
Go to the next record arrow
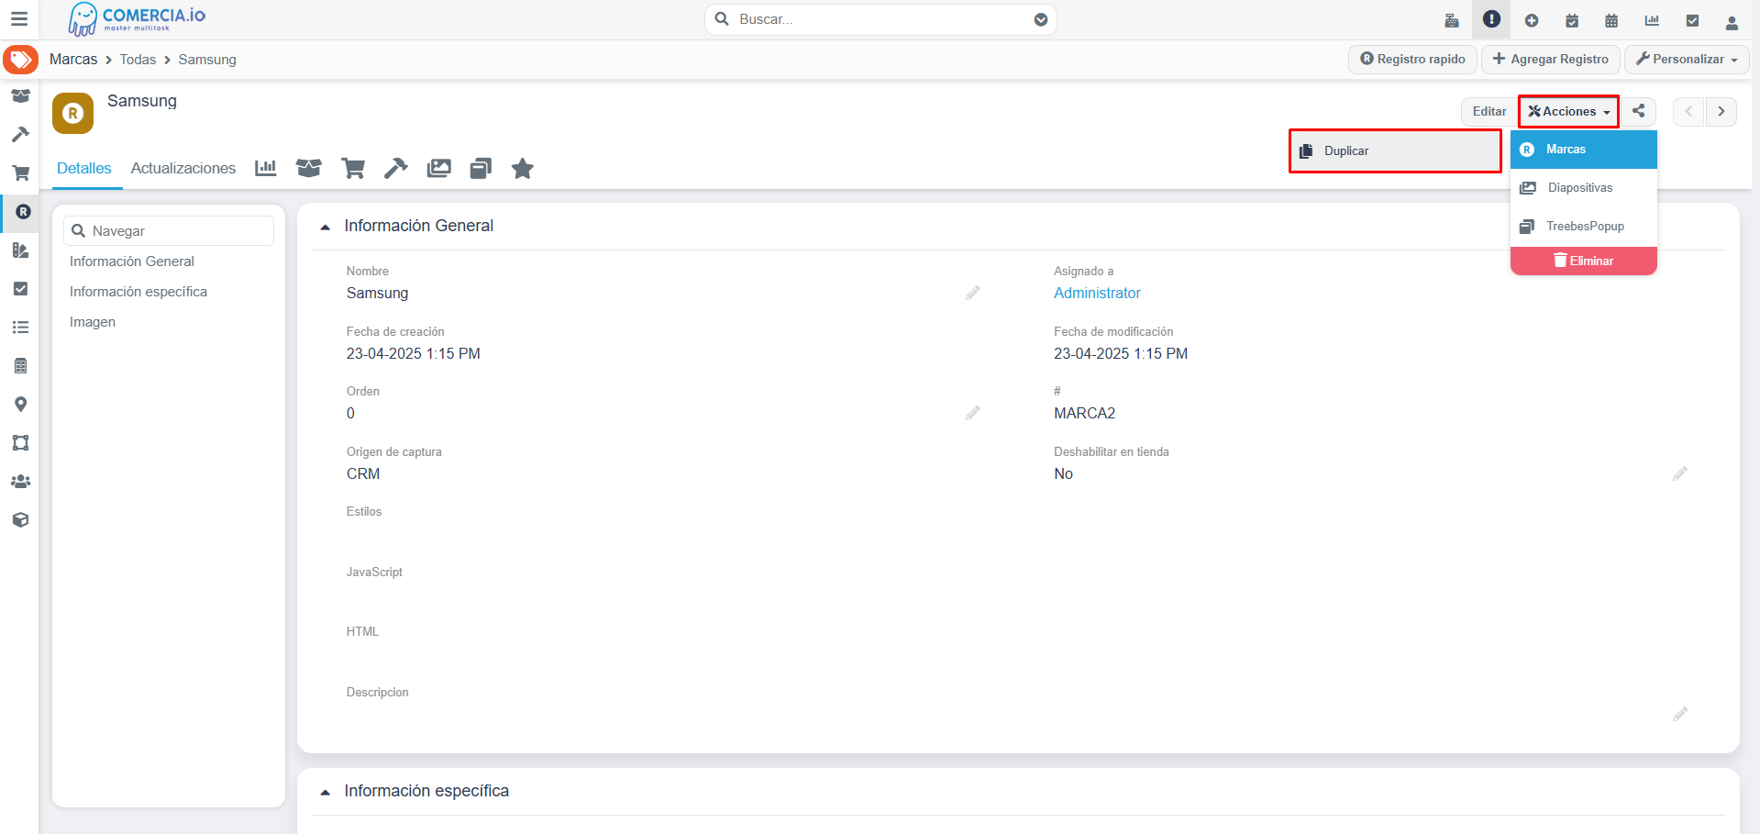pyautogui.click(x=1721, y=111)
